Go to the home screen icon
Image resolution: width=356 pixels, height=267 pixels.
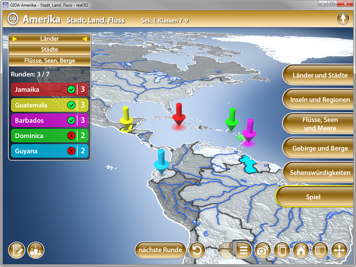pos(301,250)
